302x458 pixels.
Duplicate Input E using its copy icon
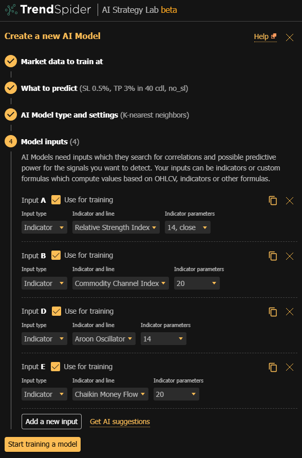(273, 367)
